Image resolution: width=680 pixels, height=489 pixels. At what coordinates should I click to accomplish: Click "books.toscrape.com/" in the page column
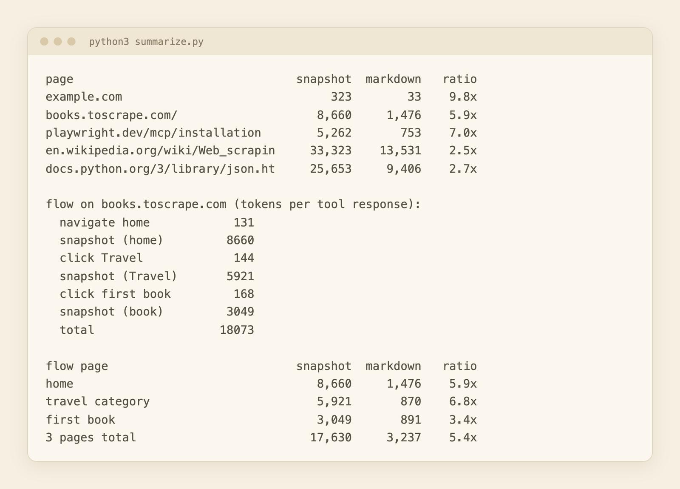click(111, 115)
